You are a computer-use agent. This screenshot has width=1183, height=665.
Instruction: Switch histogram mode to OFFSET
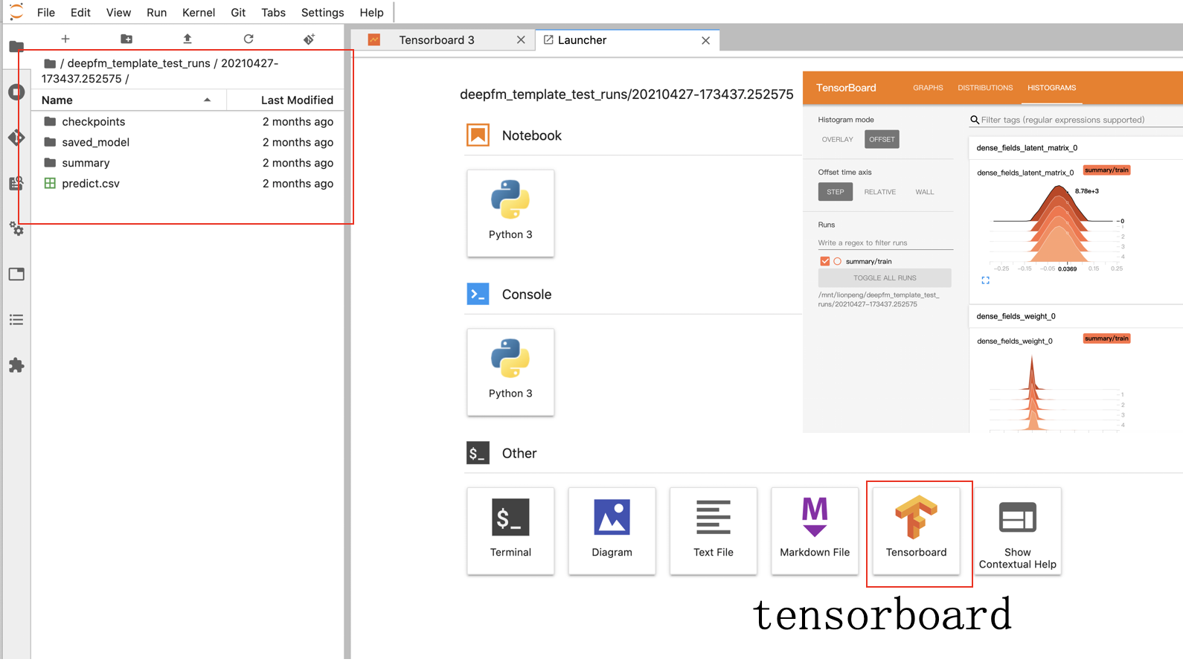(x=882, y=139)
